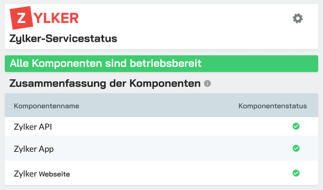Click the green checkmark for Zylker Webseite
Screen dimensions: 323x190
296,173
